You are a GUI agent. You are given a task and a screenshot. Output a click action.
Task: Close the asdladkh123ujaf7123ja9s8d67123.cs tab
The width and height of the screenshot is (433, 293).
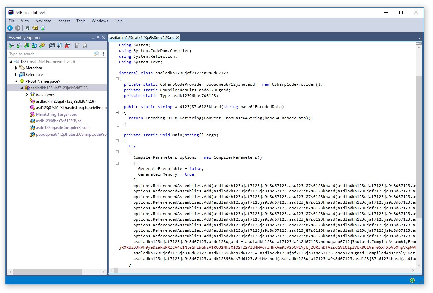177,38
